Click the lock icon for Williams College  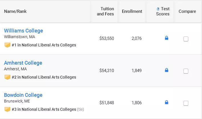pyautogui.click(x=167, y=38)
